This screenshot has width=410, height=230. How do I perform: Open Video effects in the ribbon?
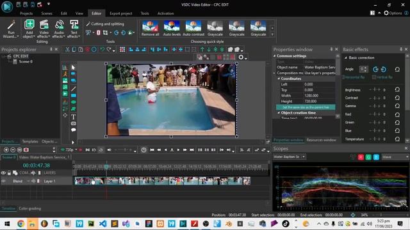click(x=44, y=29)
